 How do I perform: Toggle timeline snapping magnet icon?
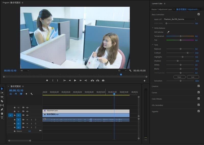16,94
